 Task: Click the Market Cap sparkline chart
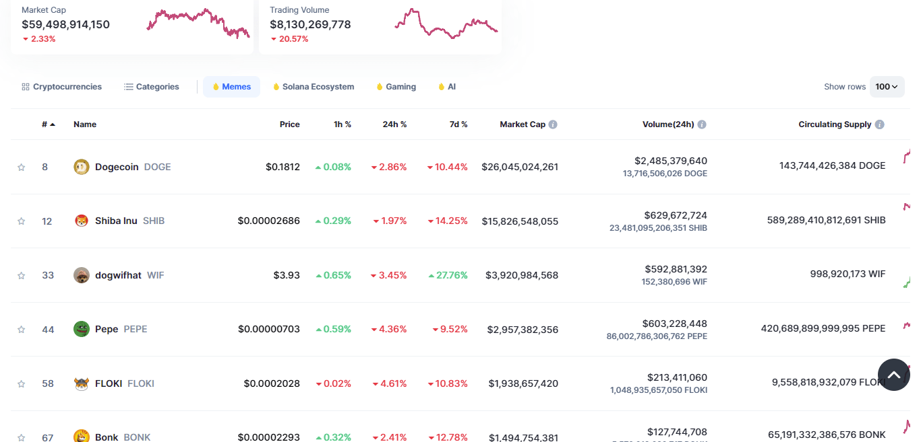198,22
